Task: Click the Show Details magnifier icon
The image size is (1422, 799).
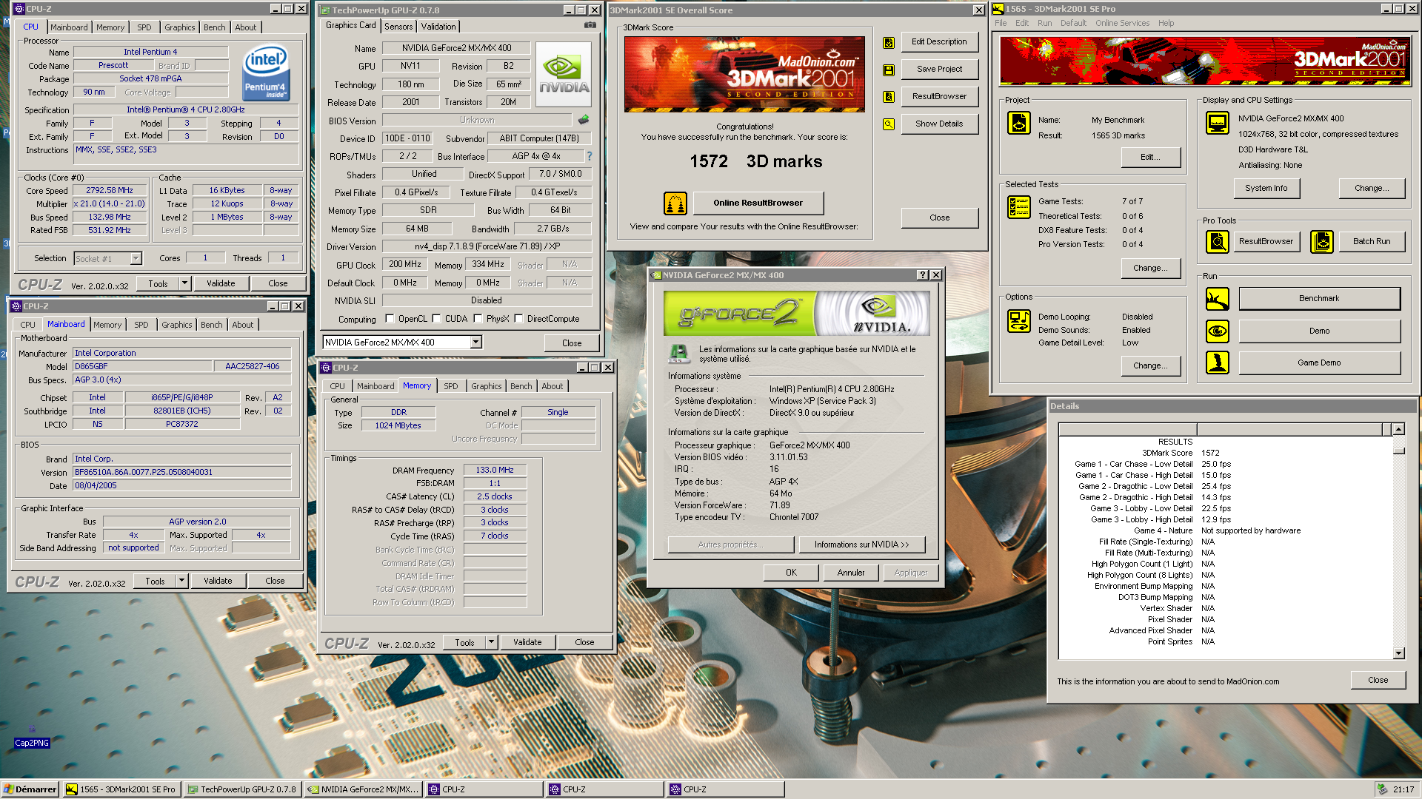Action: click(889, 124)
